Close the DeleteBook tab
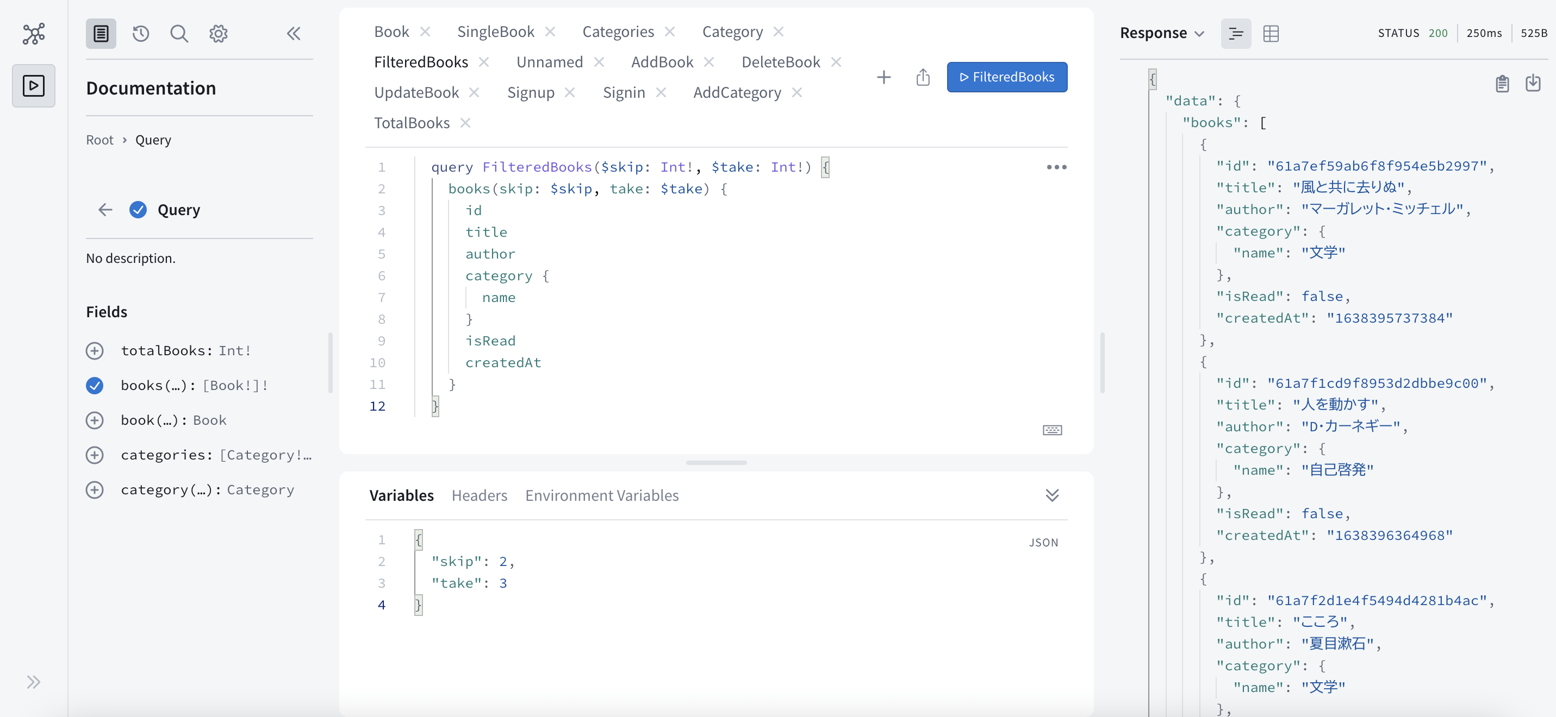The image size is (1556, 717). tap(836, 61)
